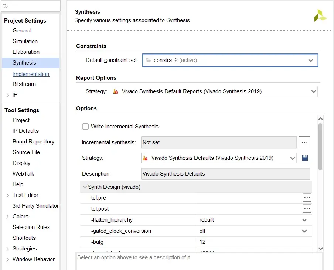Open the Incremental synthesis browse button
Viewport: 334px width, 270px height.
pos(304,142)
